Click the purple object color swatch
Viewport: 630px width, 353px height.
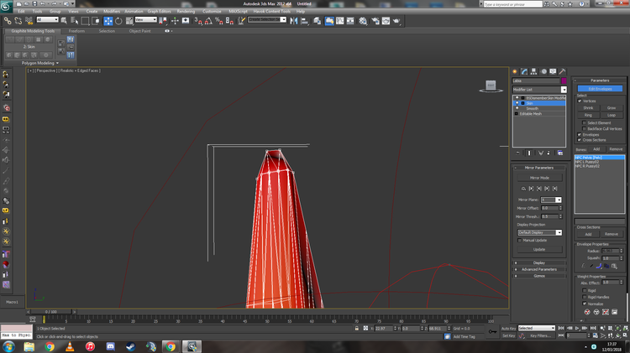[564, 80]
